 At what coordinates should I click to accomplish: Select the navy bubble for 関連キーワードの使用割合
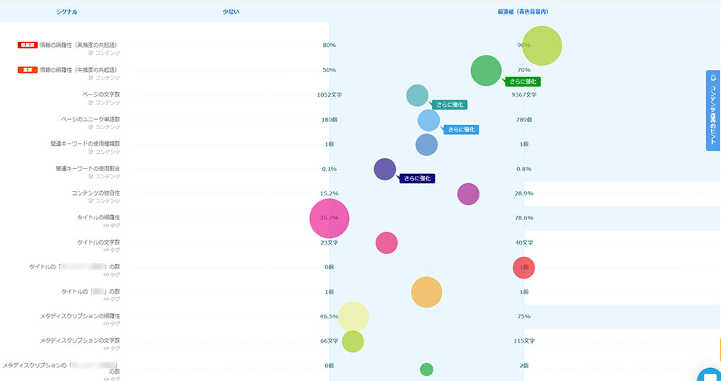[385, 169]
